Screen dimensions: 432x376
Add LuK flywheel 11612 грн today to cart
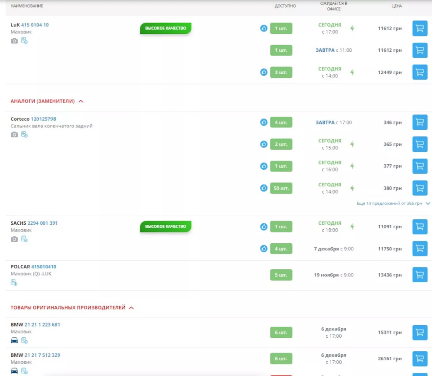[x=420, y=28]
